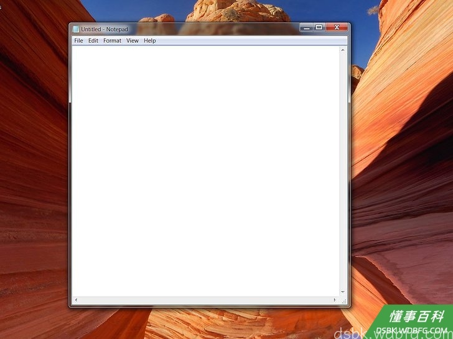Close the Untitled Notepad window
453x339 pixels.
337,27
